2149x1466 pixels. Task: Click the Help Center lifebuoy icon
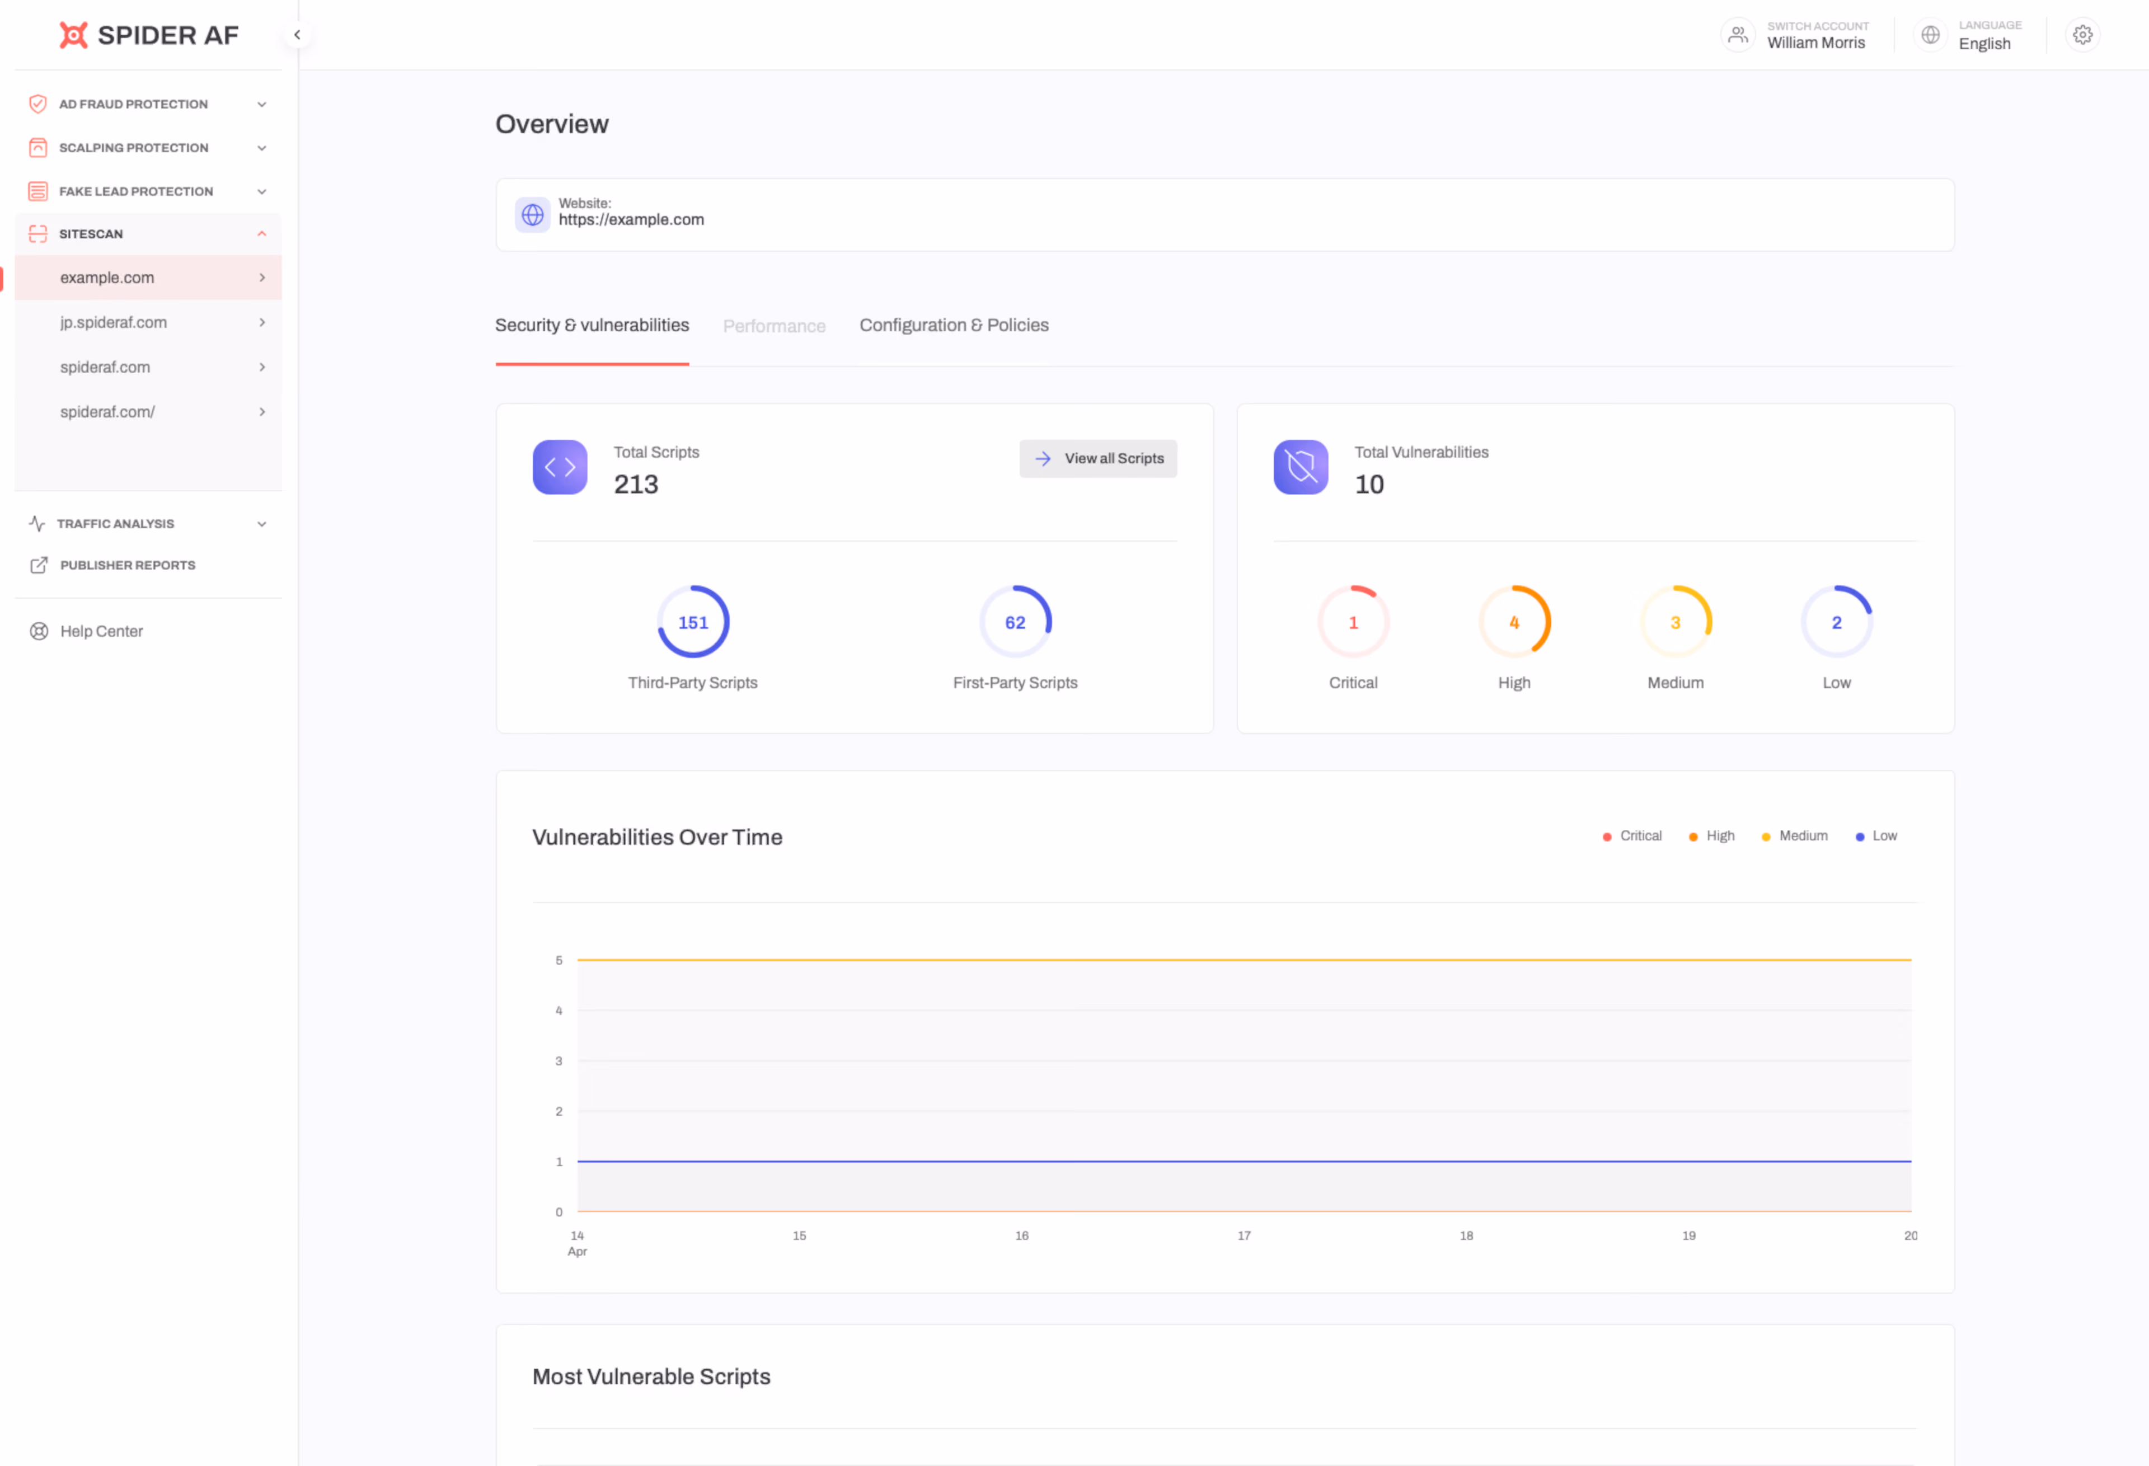[39, 631]
